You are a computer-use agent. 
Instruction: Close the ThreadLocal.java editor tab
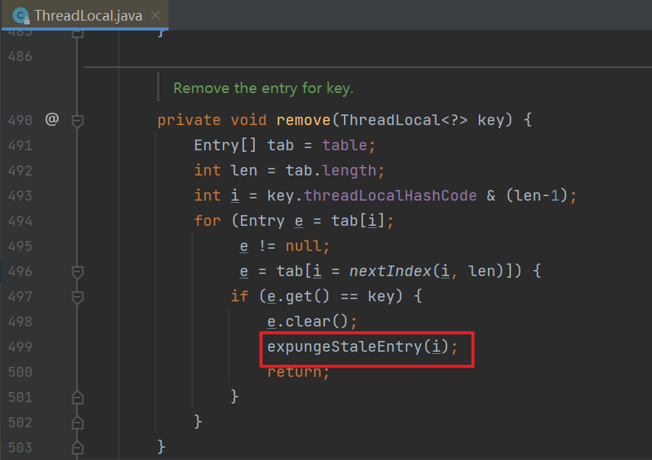156,15
